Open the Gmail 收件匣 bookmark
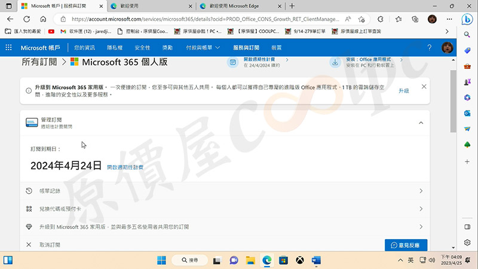This screenshot has width=478, height=269. (85, 32)
